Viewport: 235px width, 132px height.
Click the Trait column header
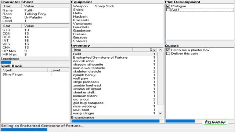(11, 6)
